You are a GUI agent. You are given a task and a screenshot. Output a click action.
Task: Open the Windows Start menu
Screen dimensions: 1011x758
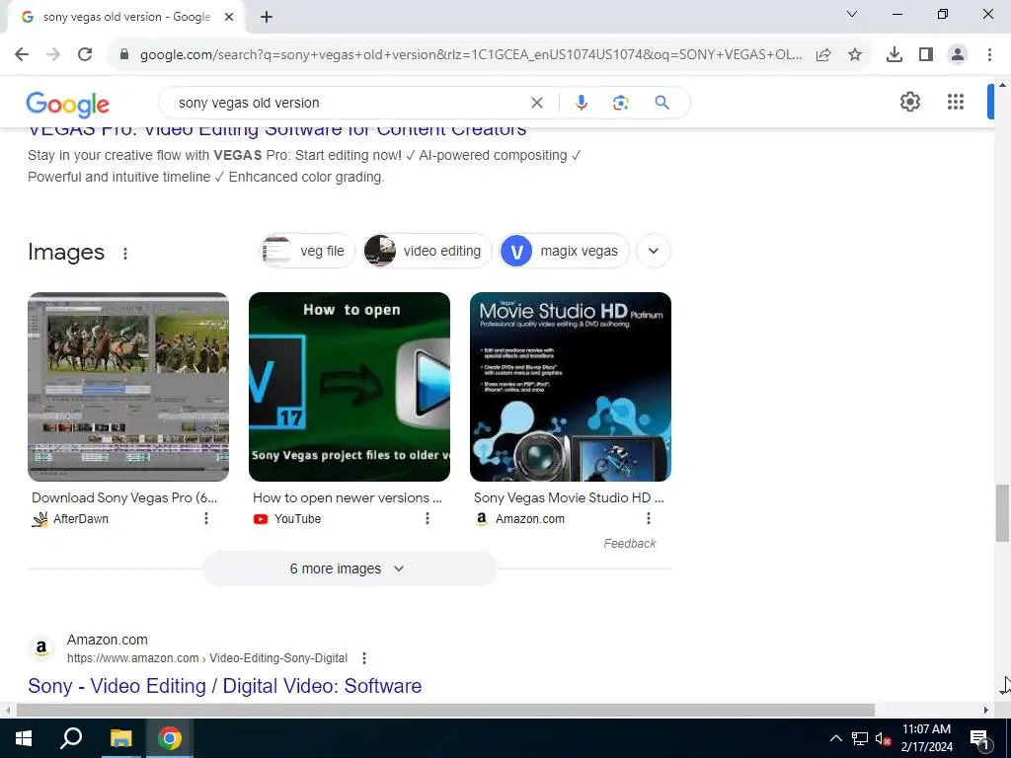point(24,738)
